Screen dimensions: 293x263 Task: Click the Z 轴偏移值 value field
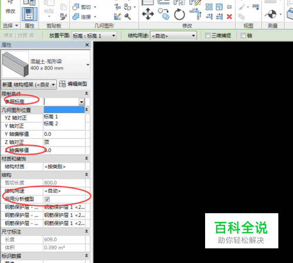(64, 151)
